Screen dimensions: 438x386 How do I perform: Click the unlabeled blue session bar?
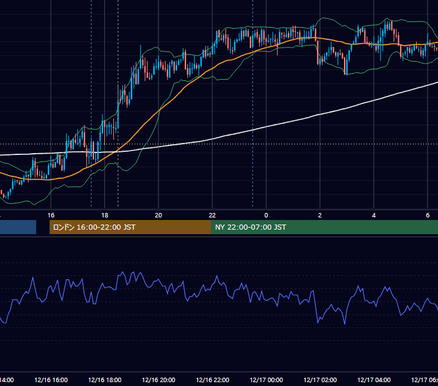pos(18,227)
